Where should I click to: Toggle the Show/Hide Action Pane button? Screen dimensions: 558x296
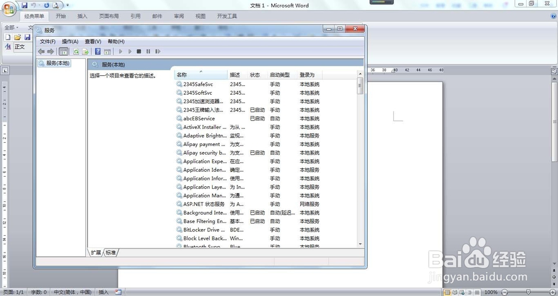coord(107,51)
